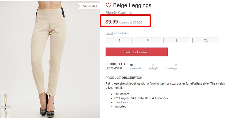Click the heart wishlist icon

tap(108, 5)
